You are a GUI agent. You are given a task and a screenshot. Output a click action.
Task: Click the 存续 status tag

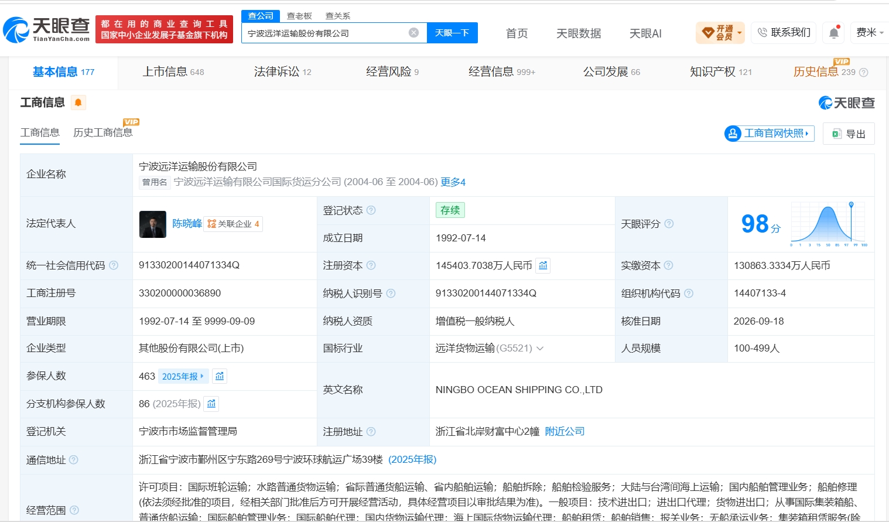(450, 210)
